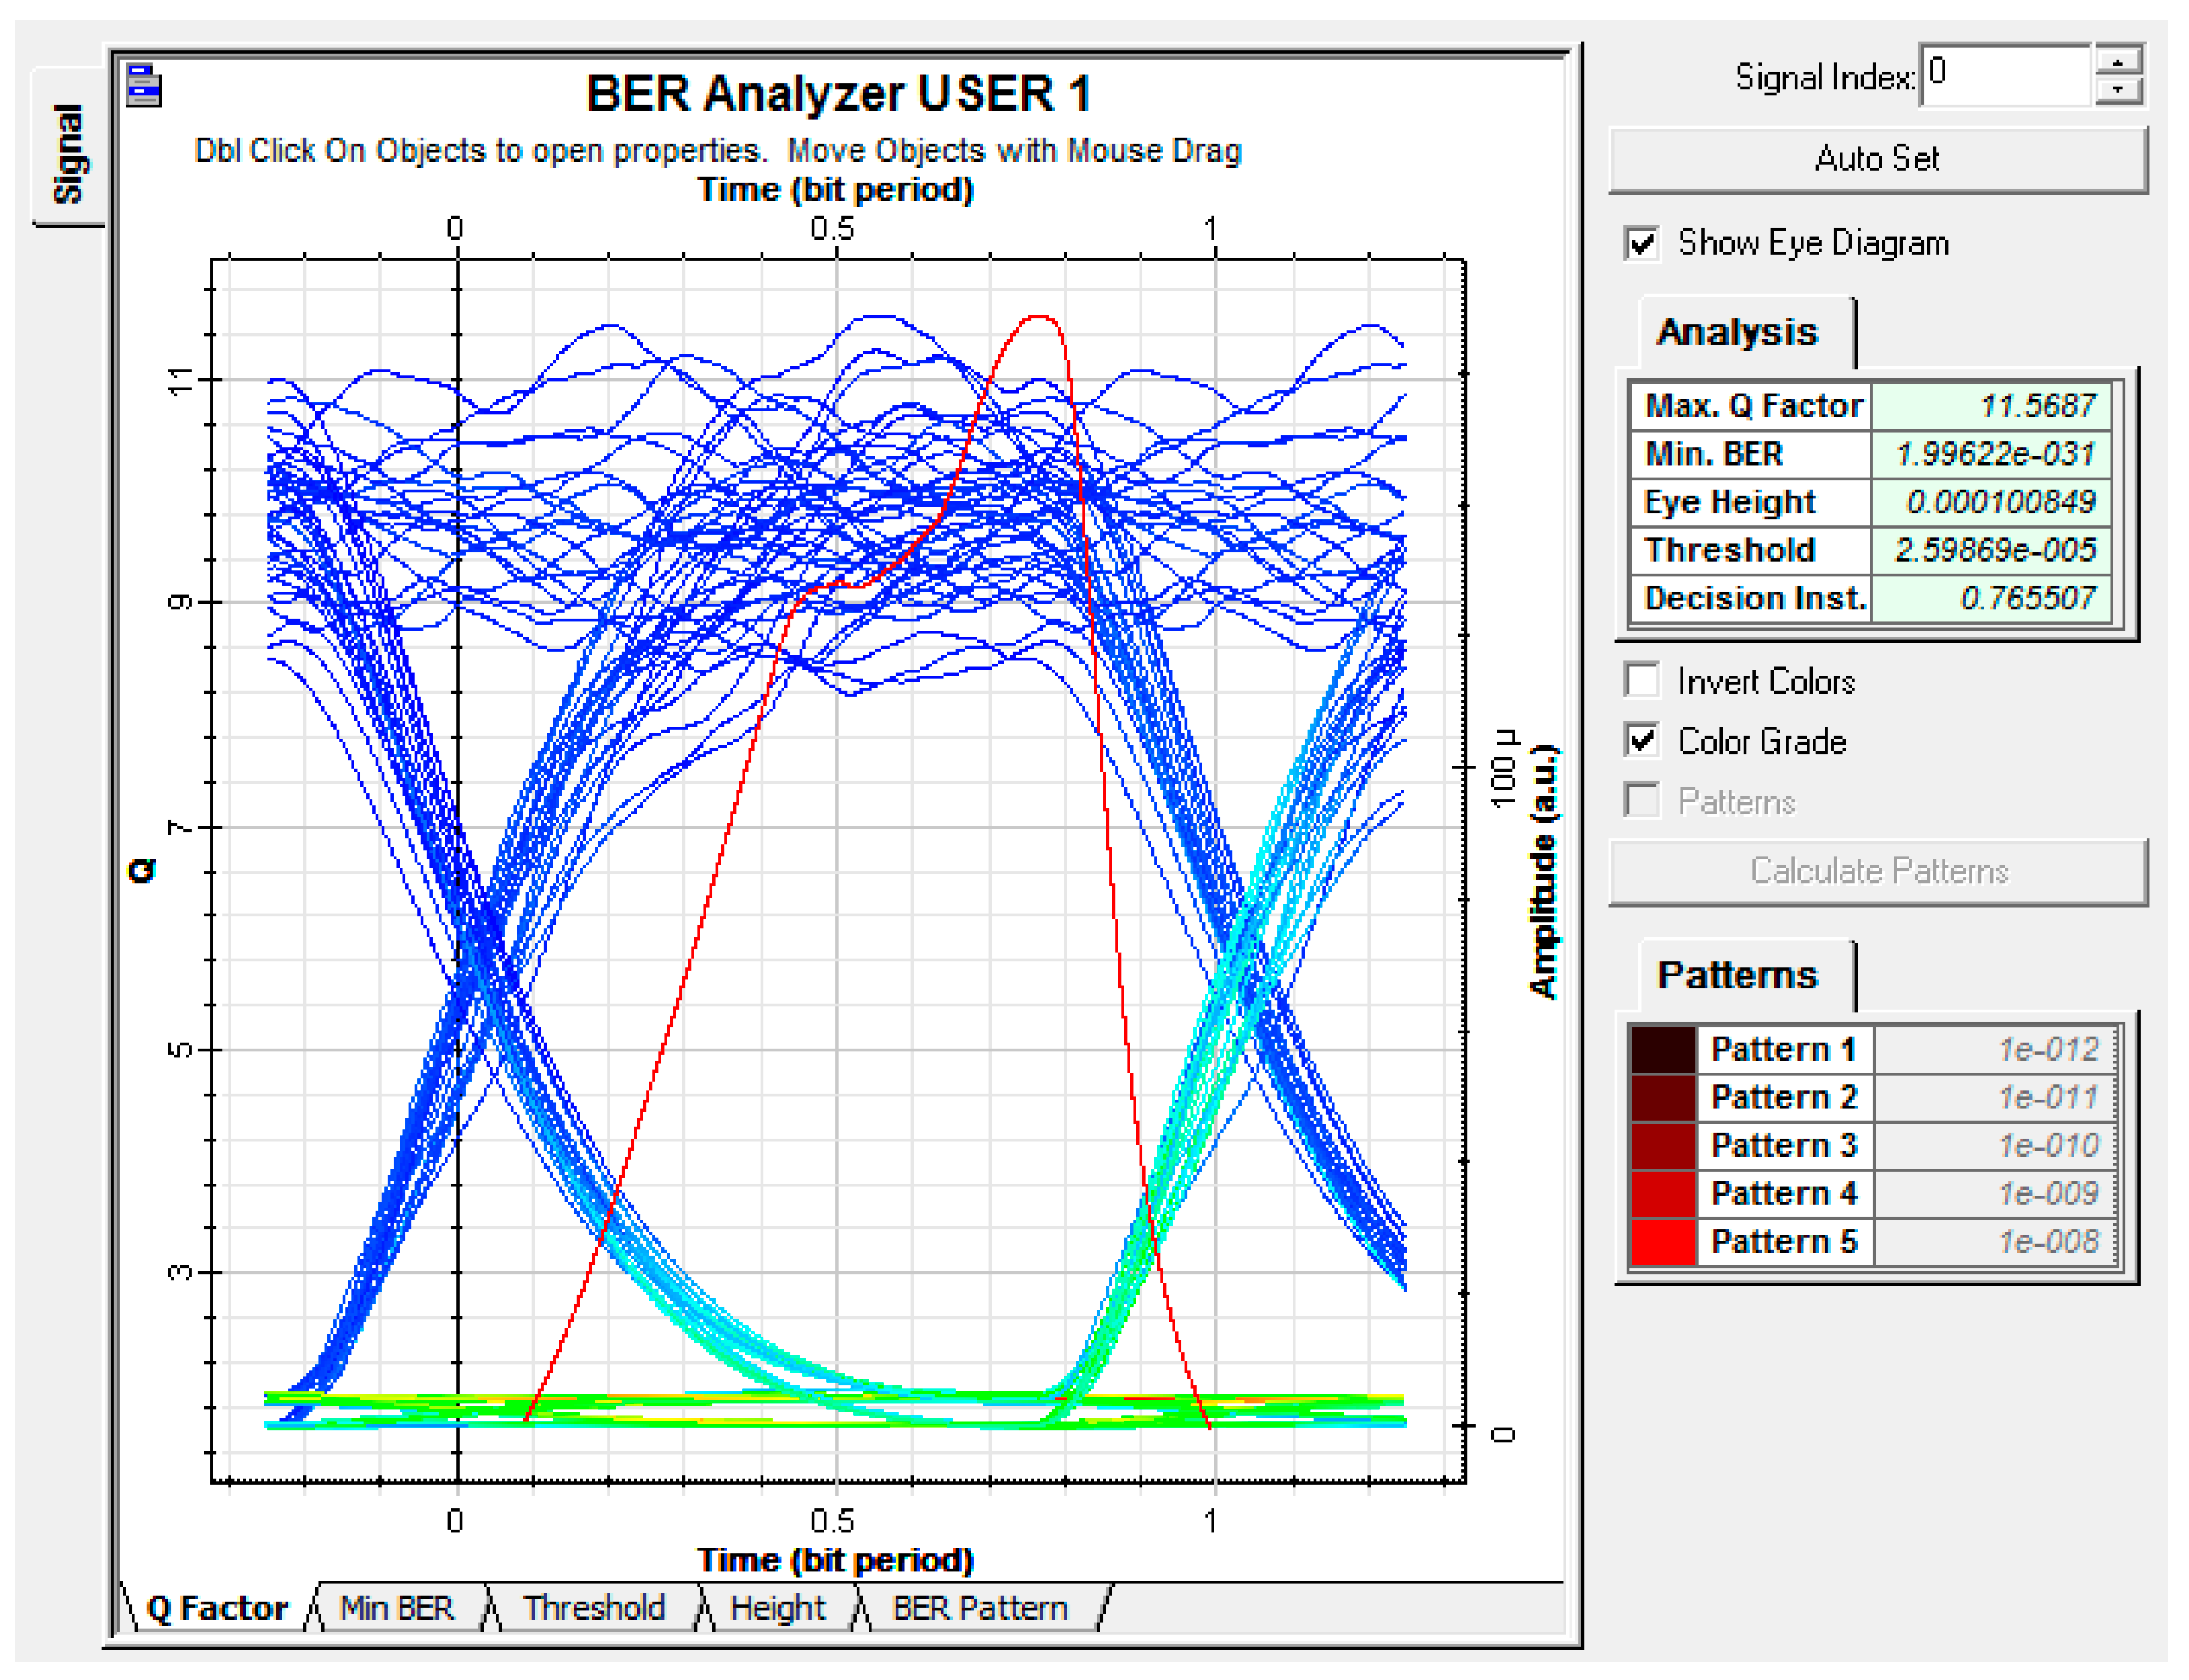
Task: Disable the Color Grade checkbox
Action: tap(1642, 740)
